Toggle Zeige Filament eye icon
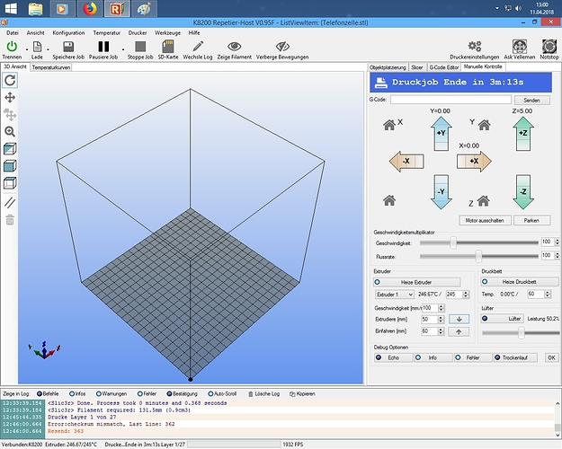The height and width of the screenshot is (449, 562). 234,46
